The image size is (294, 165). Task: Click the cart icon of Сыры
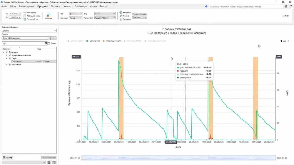pos(10,58)
